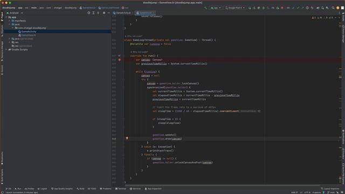This screenshot has height=194, width=345.
Task: Click the Search Everywhere magnifier icon
Action: (333, 8)
